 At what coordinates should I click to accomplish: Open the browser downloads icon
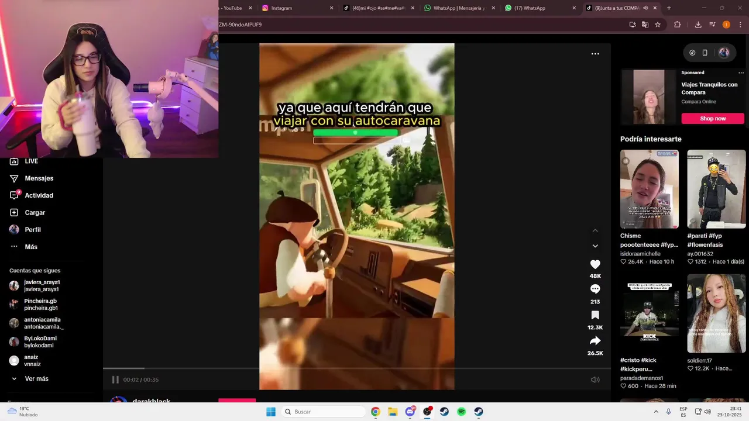pyautogui.click(x=698, y=25)
